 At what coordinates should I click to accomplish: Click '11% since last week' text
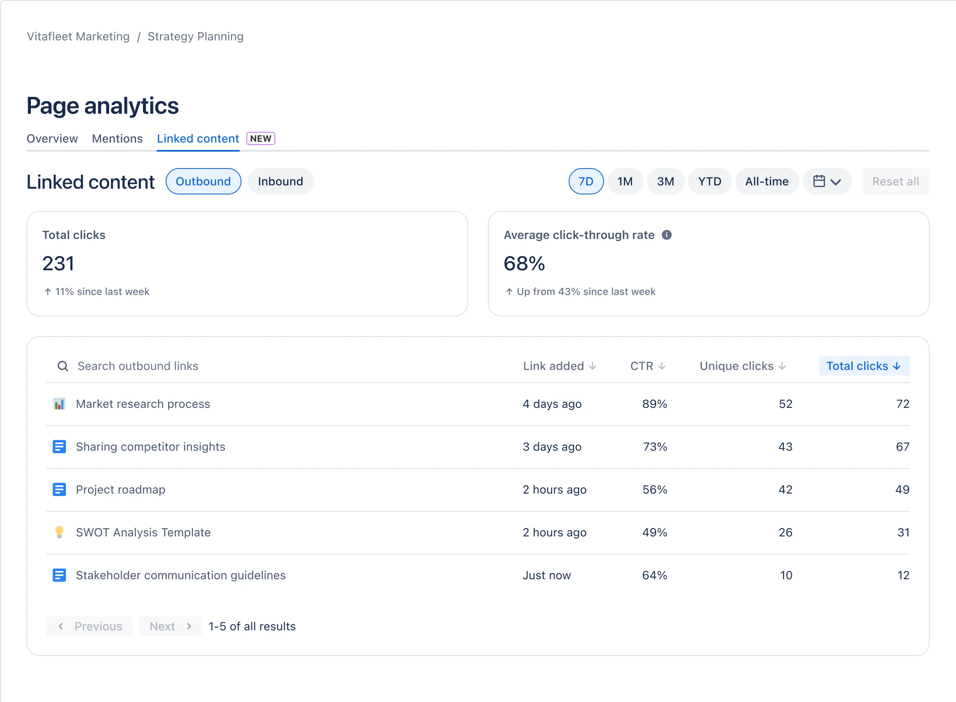pyautogui.click(x=102, y=292)
